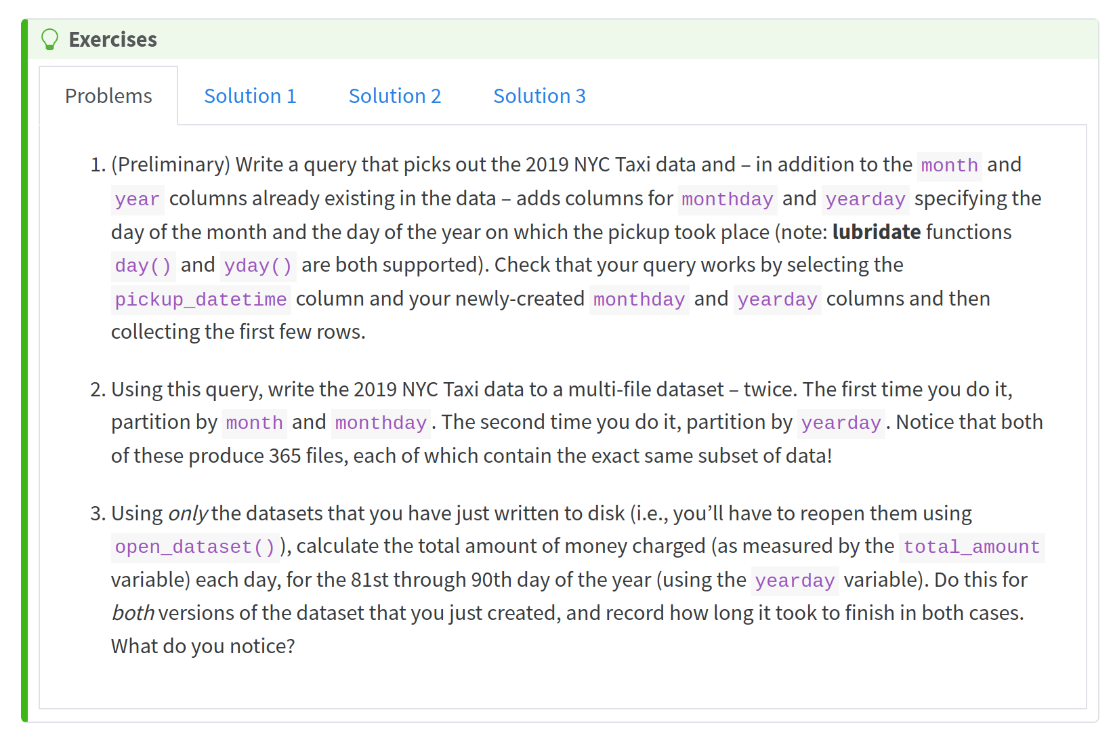The height and width of the screenshot is (748, 1115).
Task: View the Solution 3 tab
Action: [x=539, y=96]
